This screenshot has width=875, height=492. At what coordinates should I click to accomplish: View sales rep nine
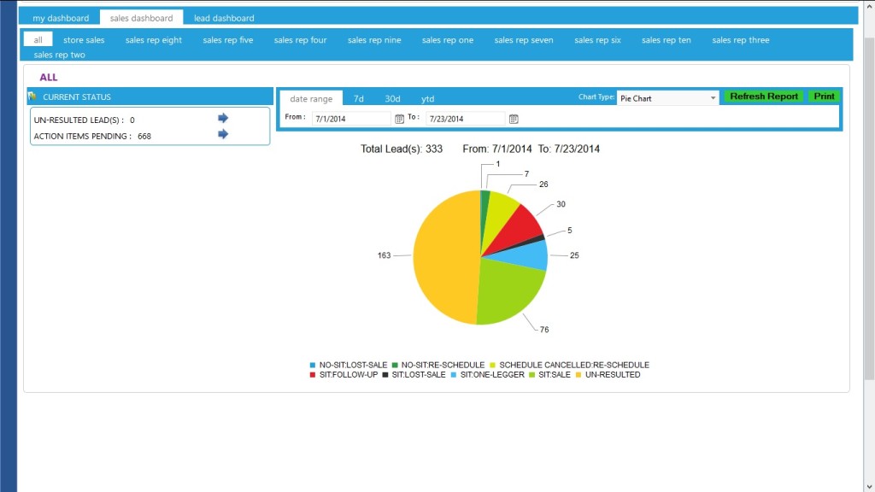(x=374, y=39)
